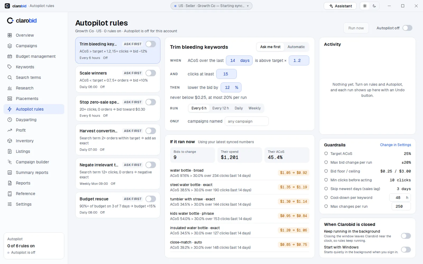Viewport: 423px width, 264px height.
Task: Turn on Stop zero-sale spend rule
Action: [151, 102]
